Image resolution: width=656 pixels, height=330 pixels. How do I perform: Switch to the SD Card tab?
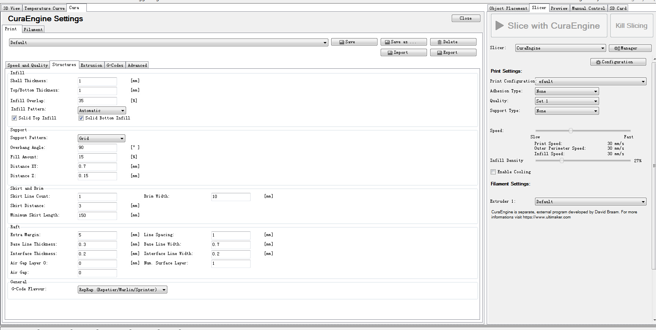click(x=618, y=8)
